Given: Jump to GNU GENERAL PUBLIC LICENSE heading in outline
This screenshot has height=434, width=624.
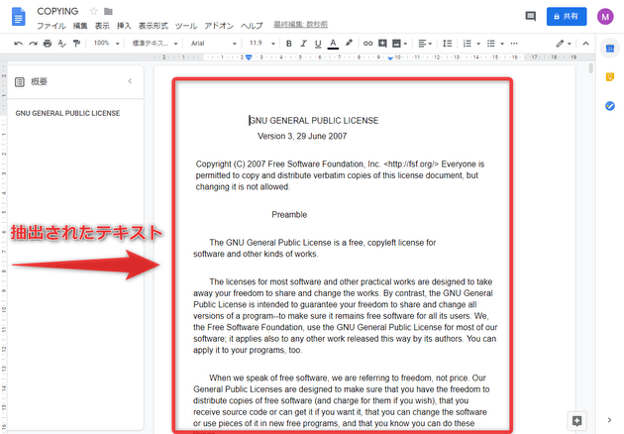Looking at the screenshot, I should pyautogui.click(x=67, y=113).
